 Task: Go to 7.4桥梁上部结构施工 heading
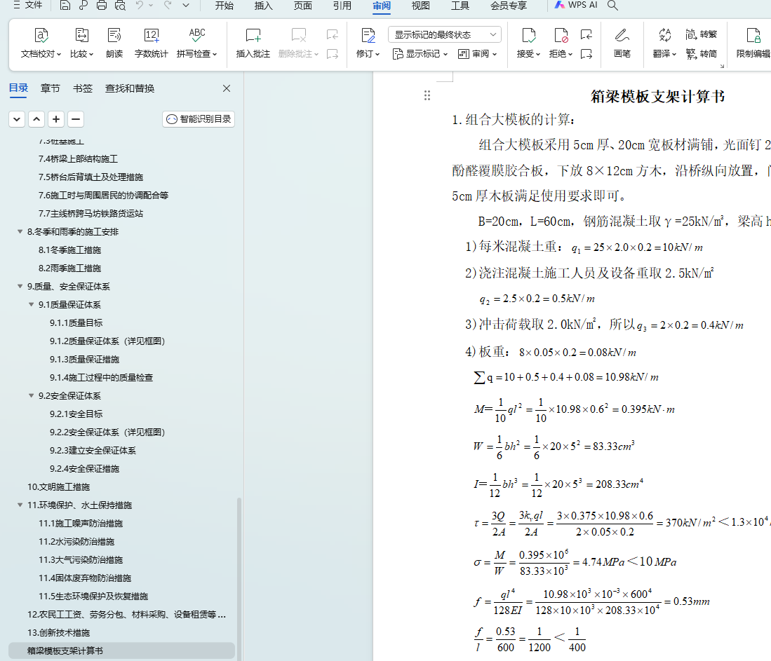[78, 158]
